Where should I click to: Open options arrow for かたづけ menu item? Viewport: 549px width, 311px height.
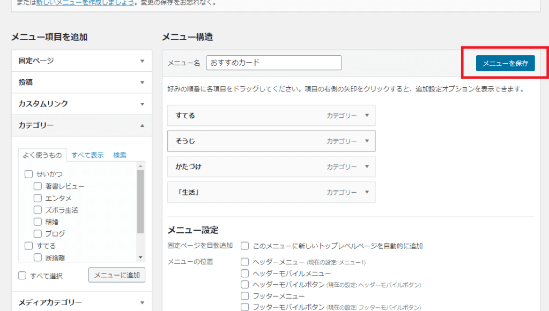tap(367, 166)
